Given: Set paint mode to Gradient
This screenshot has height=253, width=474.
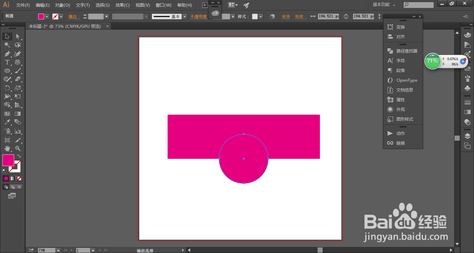Looking at the screenshot, I should 12,178.
